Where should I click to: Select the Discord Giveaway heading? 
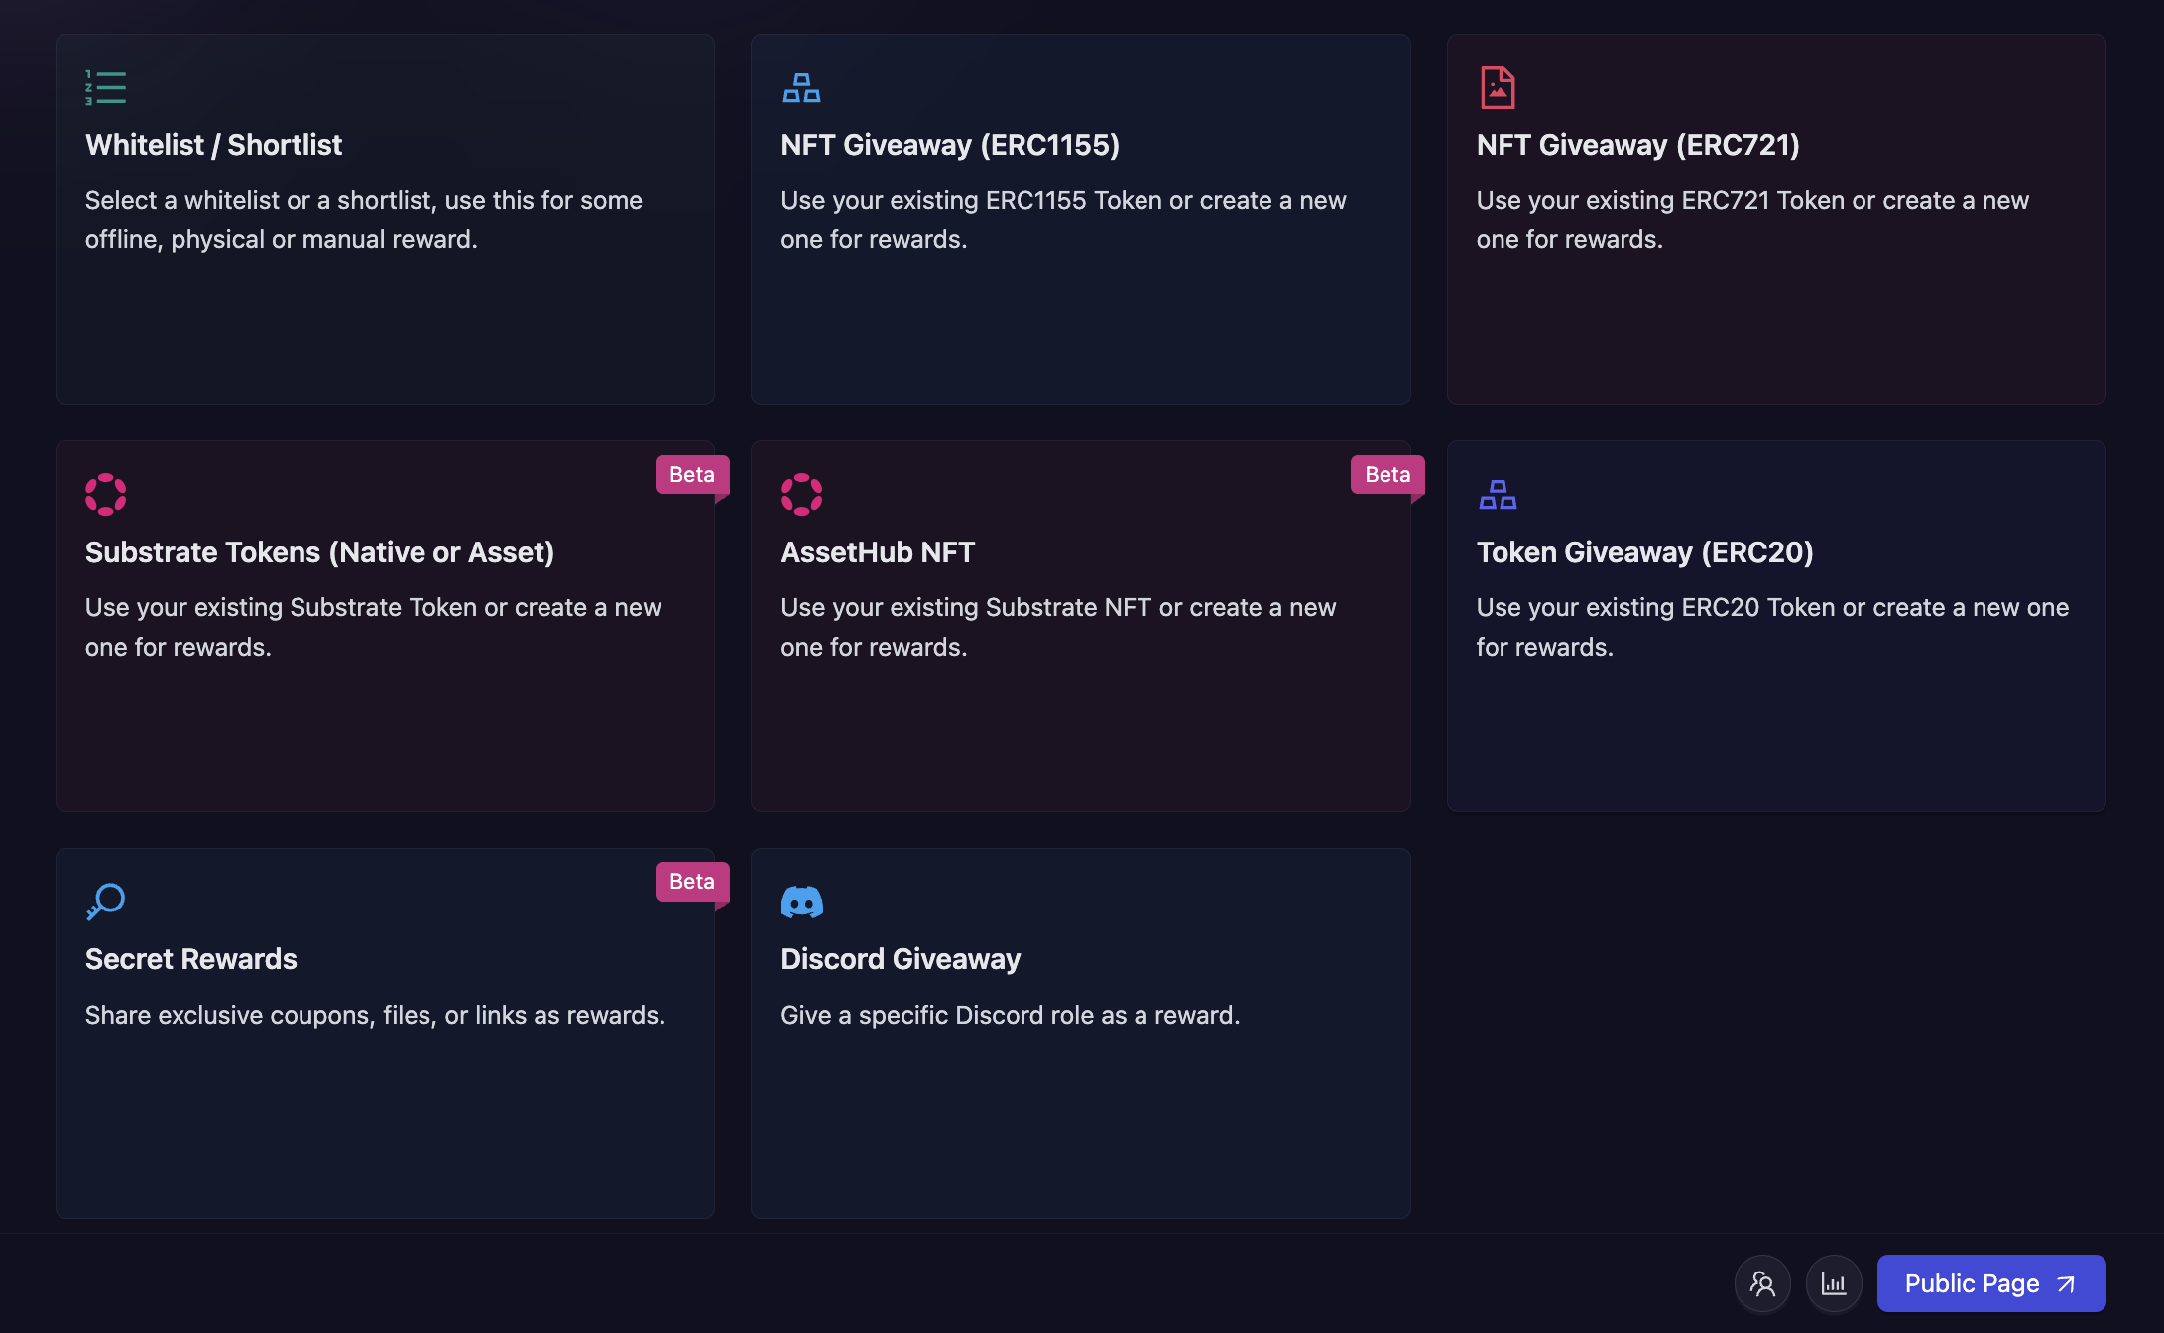[x=900, y=959]
